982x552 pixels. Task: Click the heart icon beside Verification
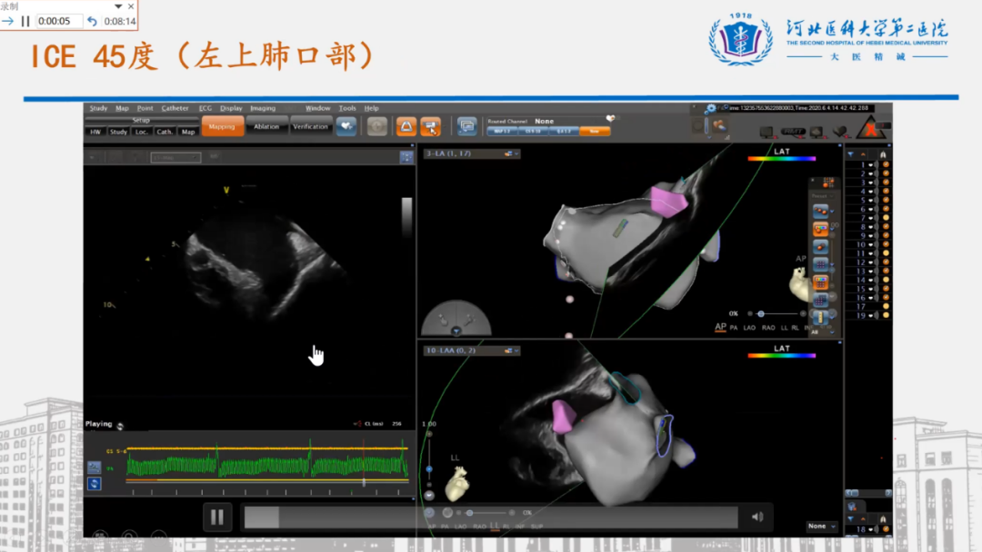coord(346,127)
